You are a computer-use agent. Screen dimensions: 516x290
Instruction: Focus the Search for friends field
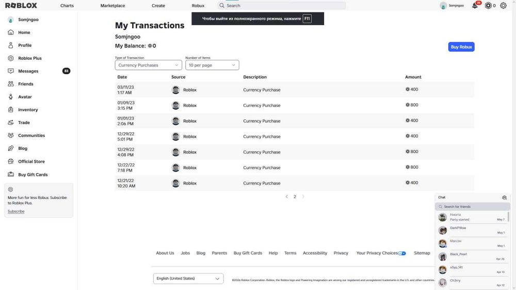click(x=473, y=207)
